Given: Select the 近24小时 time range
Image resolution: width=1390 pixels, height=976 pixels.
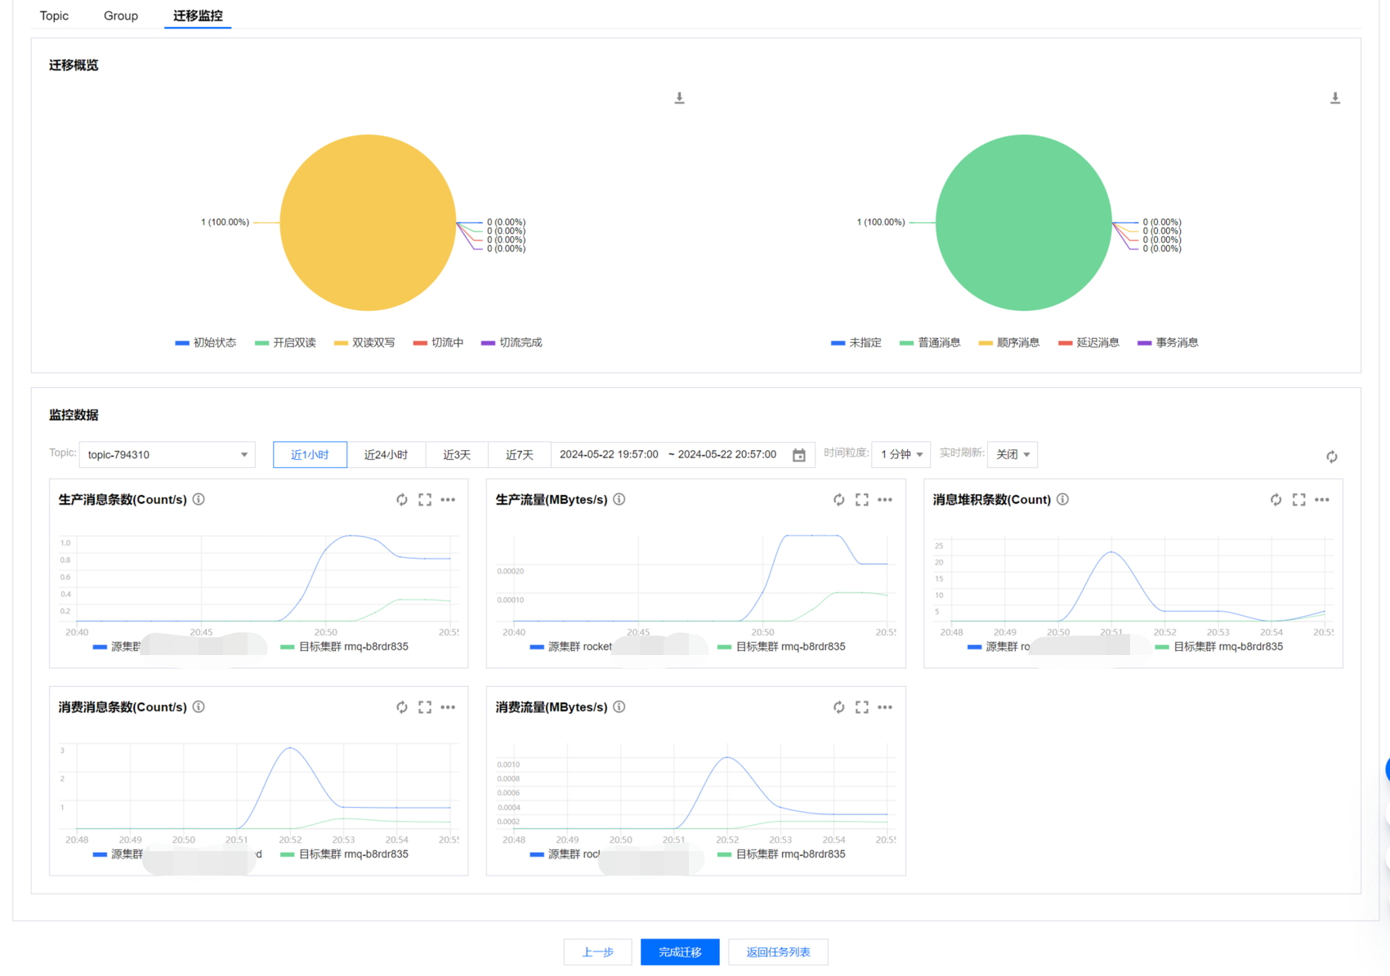Looking at the screenshot, I should (386, 455).
